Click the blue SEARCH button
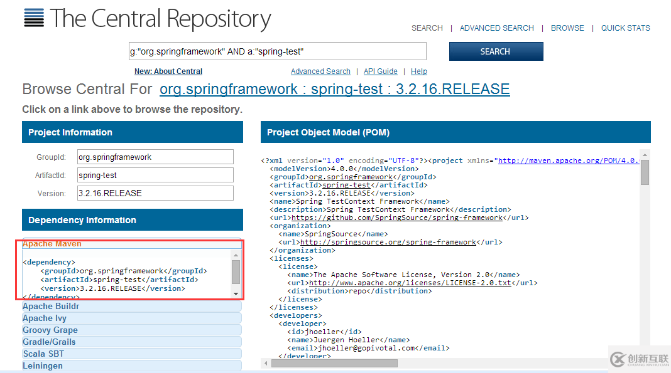This screenshot has width=671, height=373. point(496,51)
